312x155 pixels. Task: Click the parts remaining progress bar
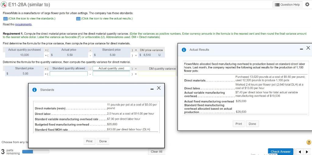tap(36, 152)
